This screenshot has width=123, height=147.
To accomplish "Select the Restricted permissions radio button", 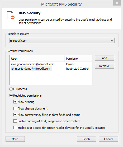I will [11, 96].
